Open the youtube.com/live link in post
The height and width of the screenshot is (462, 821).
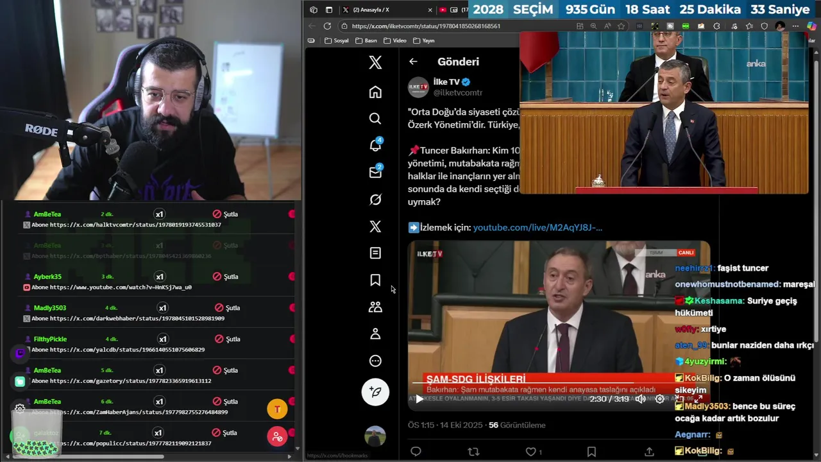pos(537,227)
